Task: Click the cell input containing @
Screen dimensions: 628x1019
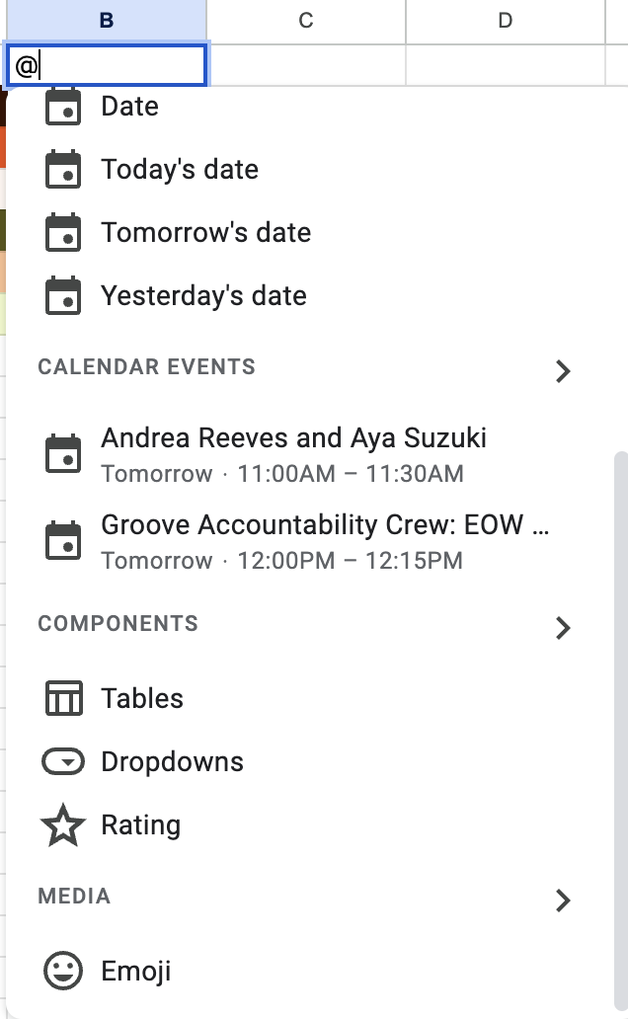Action: [107, 66]
